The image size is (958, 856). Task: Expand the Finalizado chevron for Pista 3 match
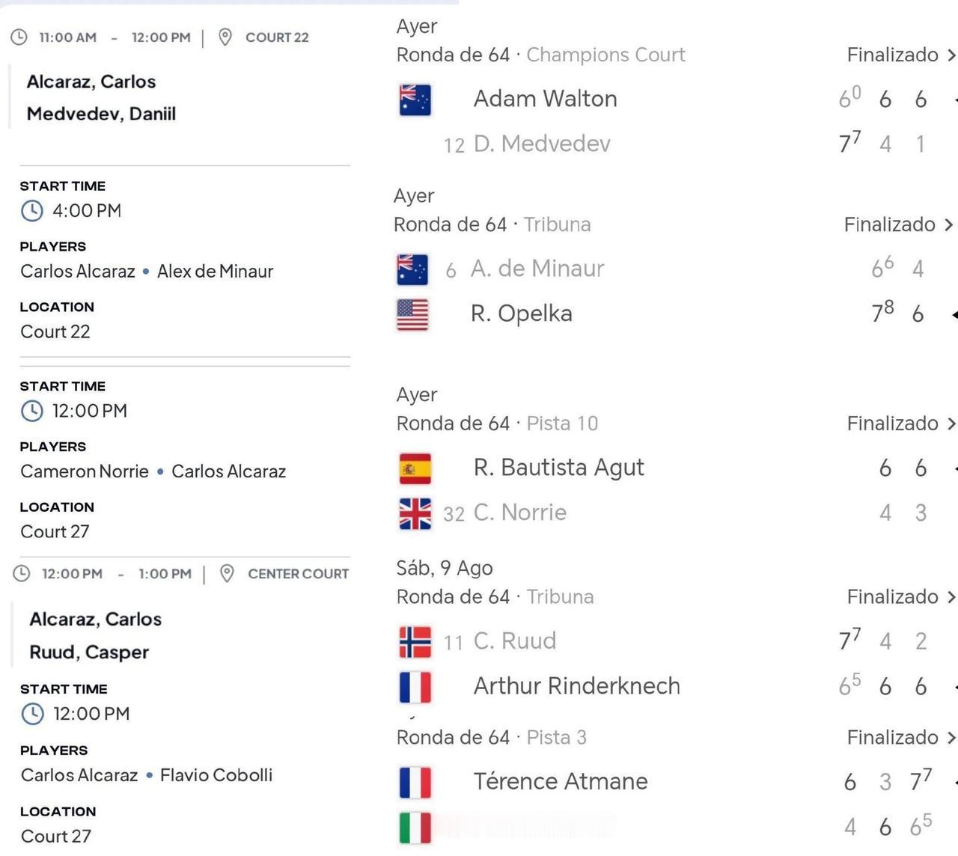(951, 738)
